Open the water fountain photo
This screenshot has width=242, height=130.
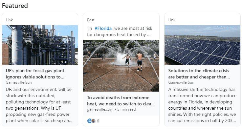point(121,66)
